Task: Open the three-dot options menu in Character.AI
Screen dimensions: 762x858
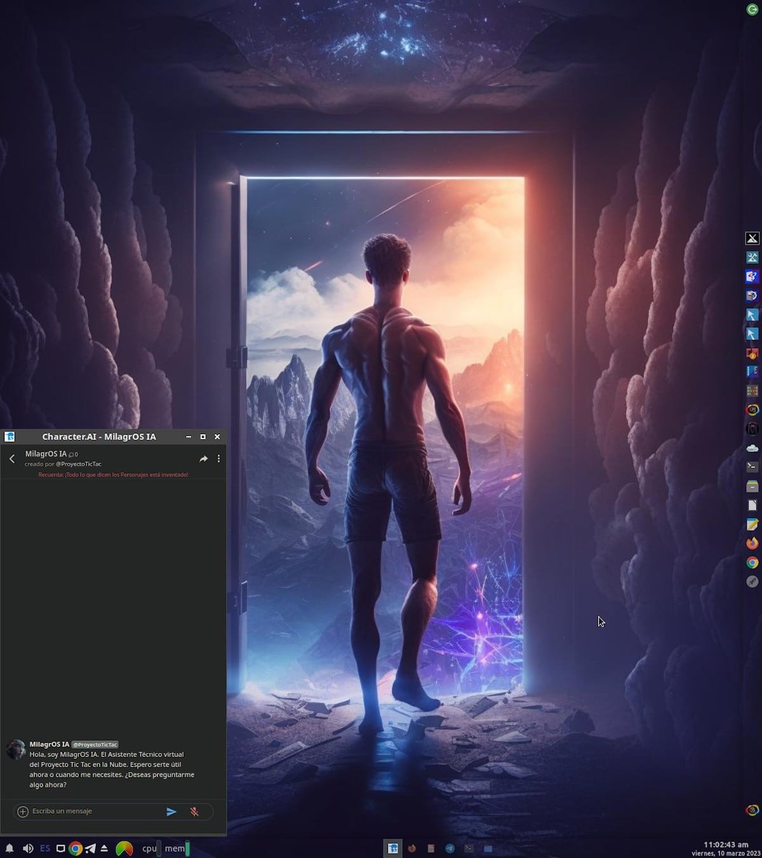Action: [218, 459]
